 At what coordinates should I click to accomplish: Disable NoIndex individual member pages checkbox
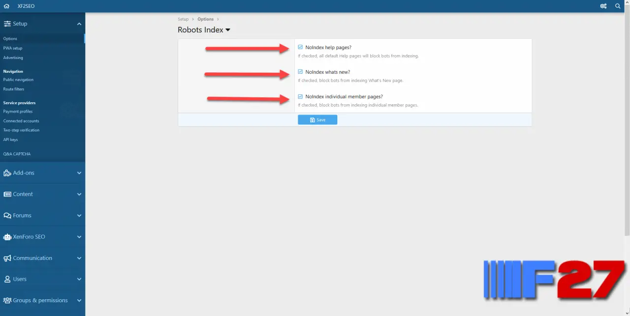(x=300, y=96)
